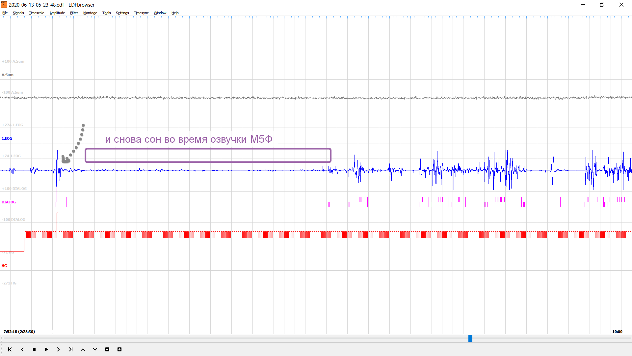Jump to start of recording button
The height and width of the screenshot is (356, 632).
pyautogui.click(x=10, y=349)
